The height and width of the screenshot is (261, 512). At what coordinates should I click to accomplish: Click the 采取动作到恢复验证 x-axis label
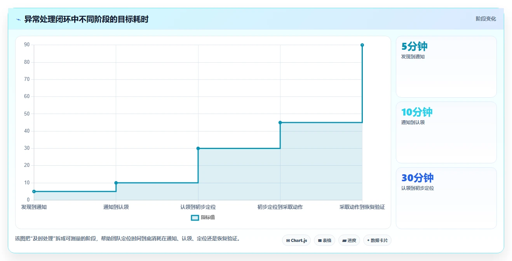pyautogui.click(x=362, y=207)
